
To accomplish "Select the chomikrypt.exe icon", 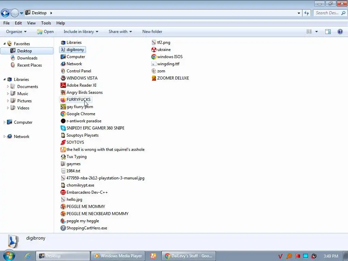I will point(63,185).
